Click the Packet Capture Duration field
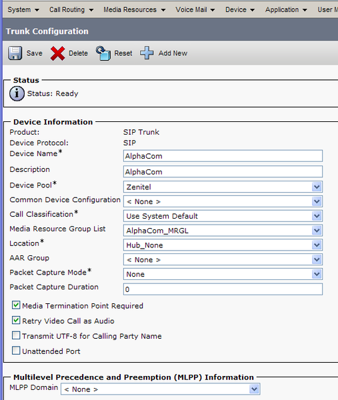 click(223, 289)
